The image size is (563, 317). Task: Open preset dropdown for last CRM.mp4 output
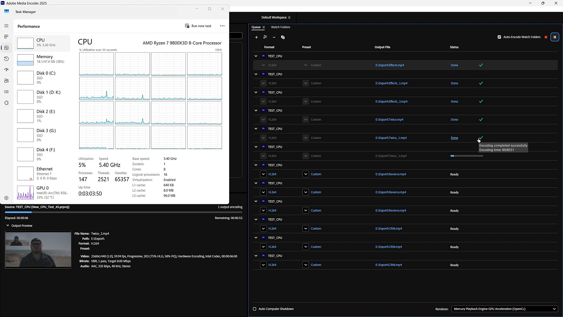click(x=305, y=265)
